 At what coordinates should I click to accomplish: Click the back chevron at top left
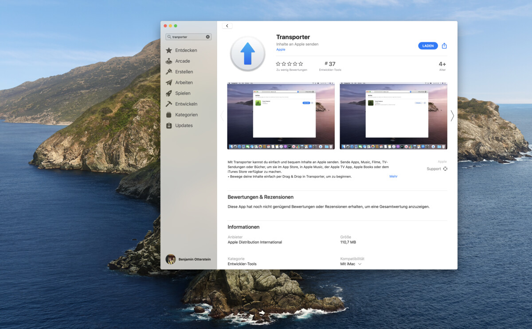[227, 25]
